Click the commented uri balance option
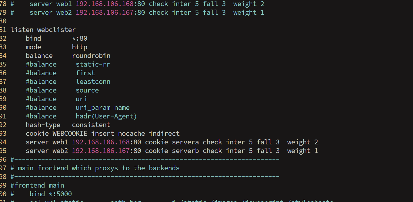413x202 pixels. [81, 99]
